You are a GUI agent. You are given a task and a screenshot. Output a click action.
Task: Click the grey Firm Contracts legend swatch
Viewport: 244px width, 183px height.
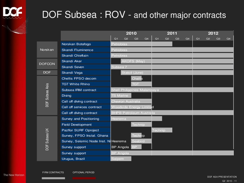pos(53,178)
